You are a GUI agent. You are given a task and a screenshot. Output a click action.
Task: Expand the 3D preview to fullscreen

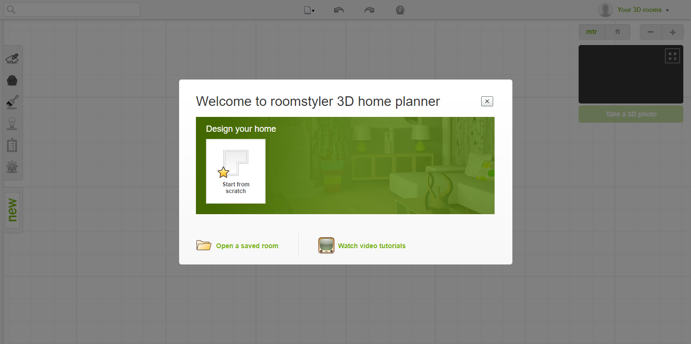672,56
